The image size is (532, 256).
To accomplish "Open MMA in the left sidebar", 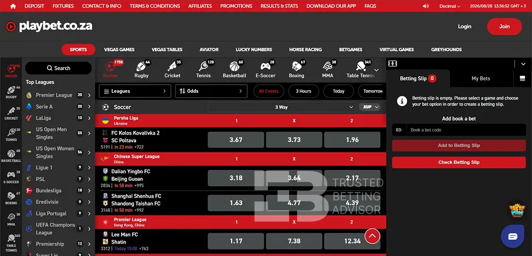I will coord(11,219).
